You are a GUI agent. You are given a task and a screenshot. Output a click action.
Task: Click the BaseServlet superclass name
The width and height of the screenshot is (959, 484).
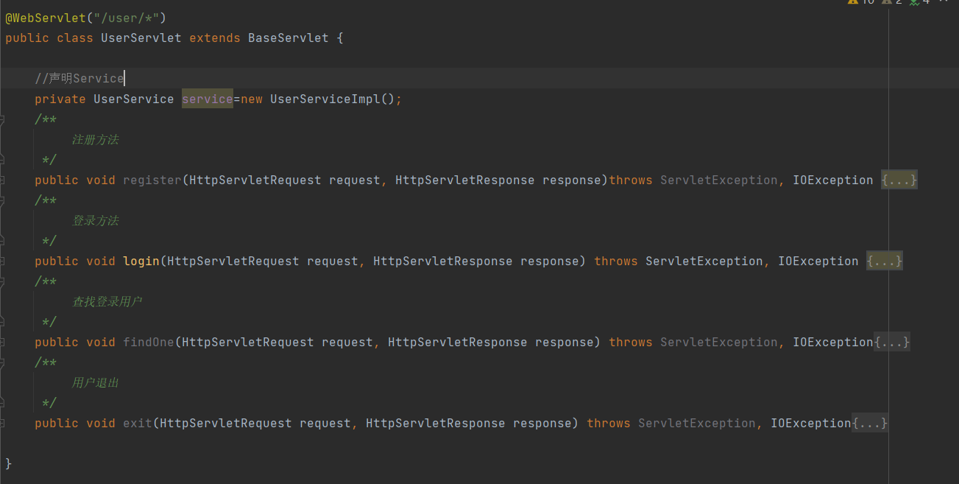[x=288, y=38]
